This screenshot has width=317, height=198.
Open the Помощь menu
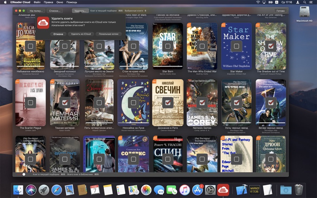pyautogui.click(x=72, y=2)
